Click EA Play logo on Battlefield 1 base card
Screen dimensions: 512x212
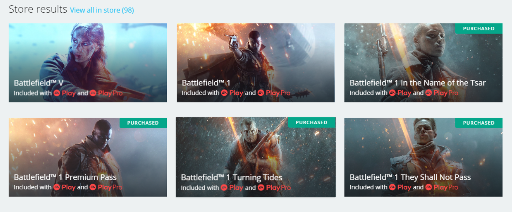pyautogui.click(x=232, y=93)
